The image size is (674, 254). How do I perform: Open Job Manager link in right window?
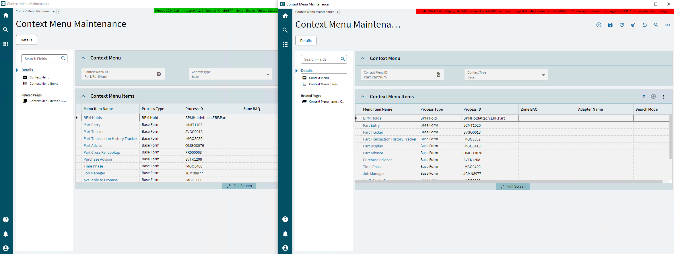click(x=374, y=174)
